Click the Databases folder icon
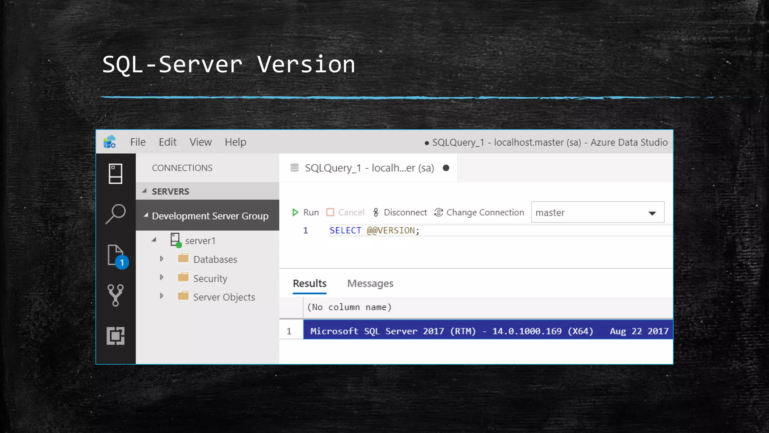This screenshot has height=433, width=769. [x=183, y=258]
